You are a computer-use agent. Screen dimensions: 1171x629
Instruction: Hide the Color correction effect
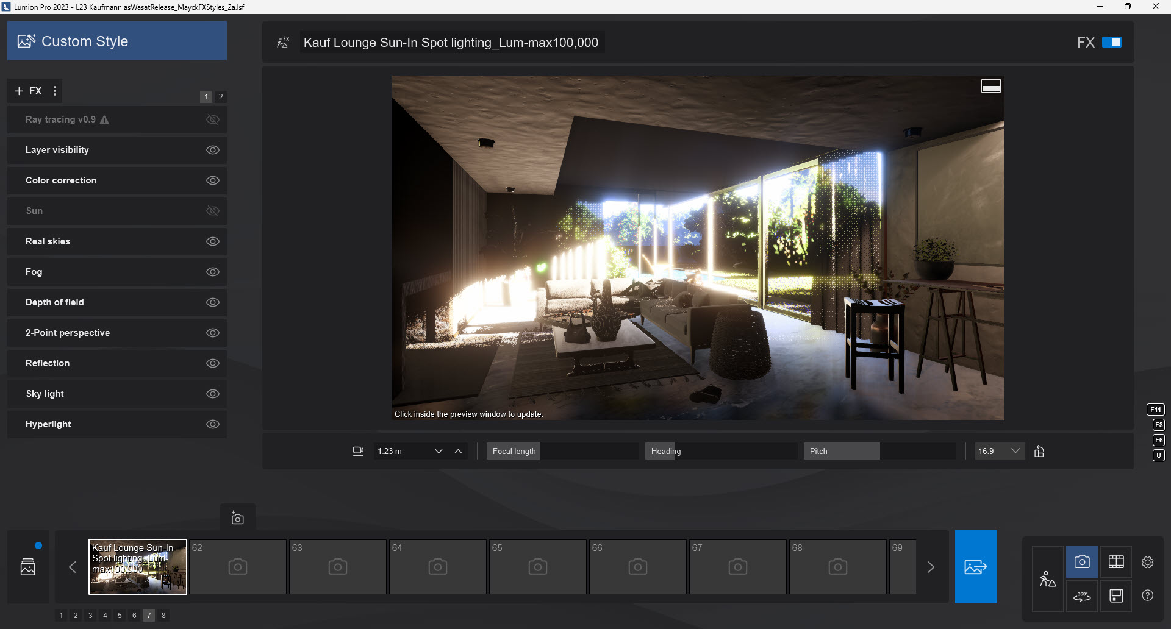click(x=212, y=180)
